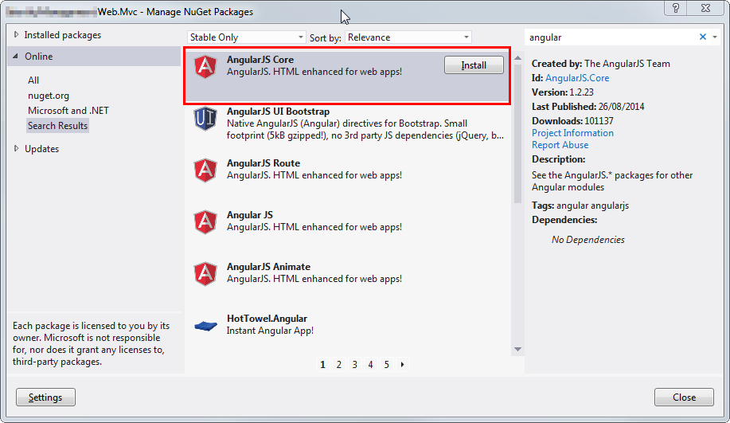Click the package list scrollbar down arrow
The image size is (730, 423).
[517, 350]
